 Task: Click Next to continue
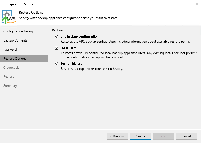click(140, 136)
